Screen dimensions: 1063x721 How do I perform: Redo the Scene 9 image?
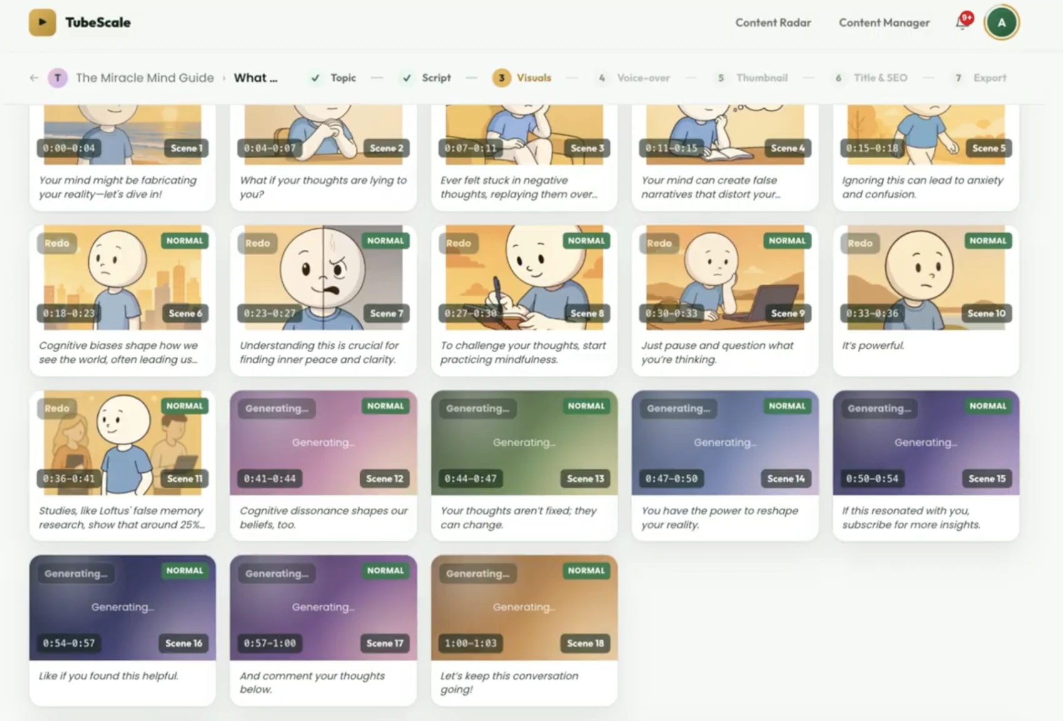659,243
